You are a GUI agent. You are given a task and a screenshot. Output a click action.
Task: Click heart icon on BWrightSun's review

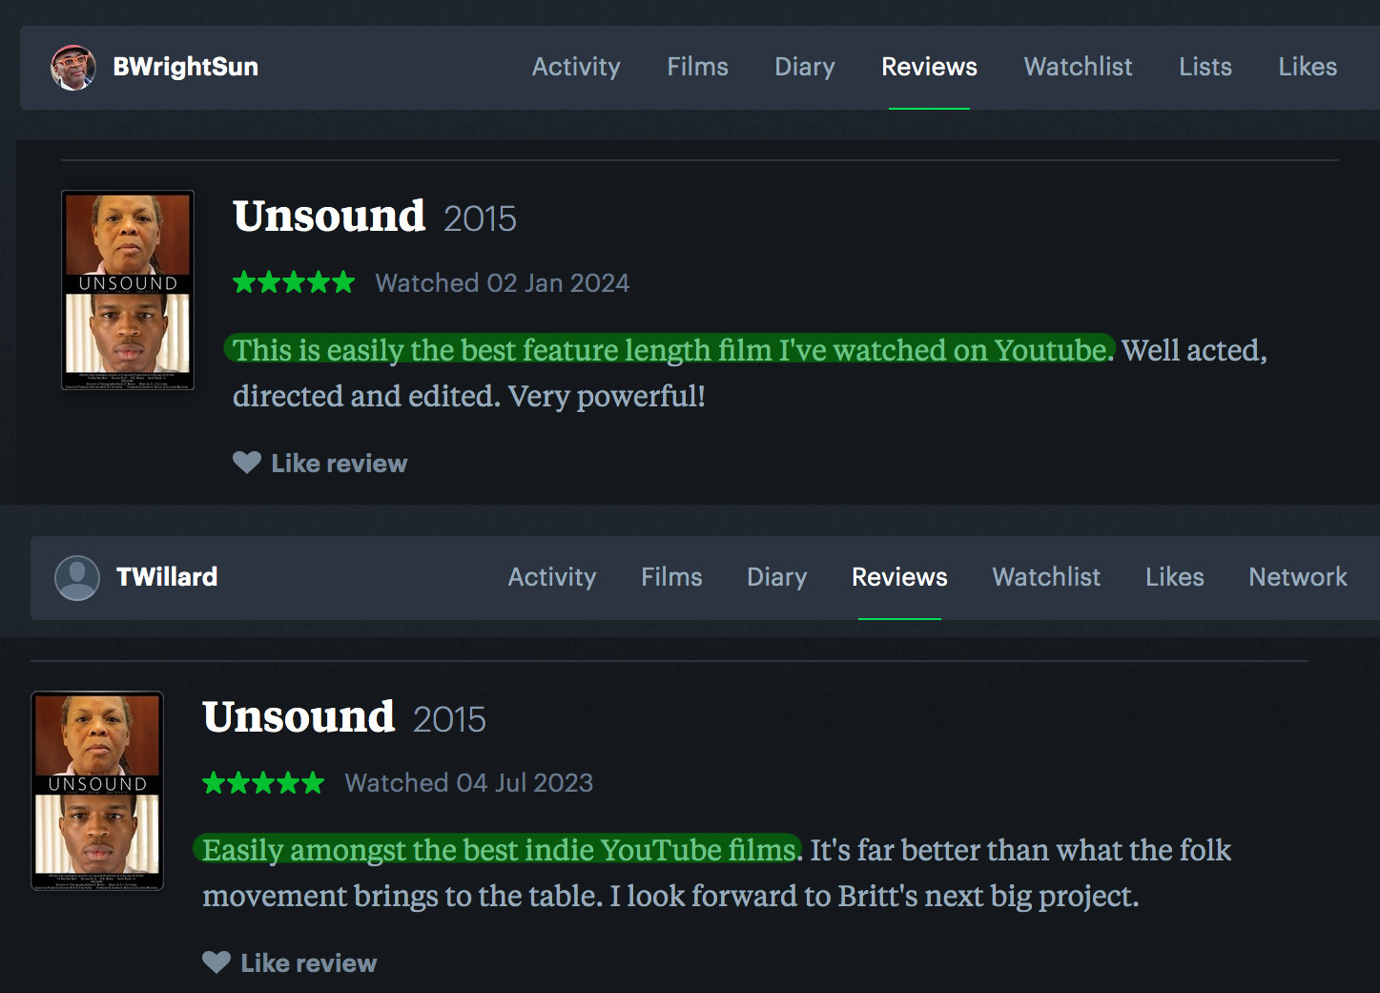pyautogui.click(x=247, y=463)
